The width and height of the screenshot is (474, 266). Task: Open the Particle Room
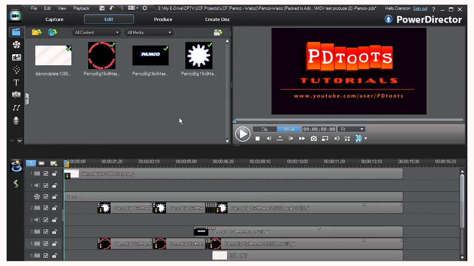[x=16, y=70]
